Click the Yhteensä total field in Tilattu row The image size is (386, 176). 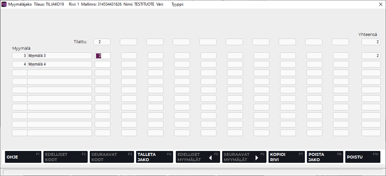(x=371, y=42)
